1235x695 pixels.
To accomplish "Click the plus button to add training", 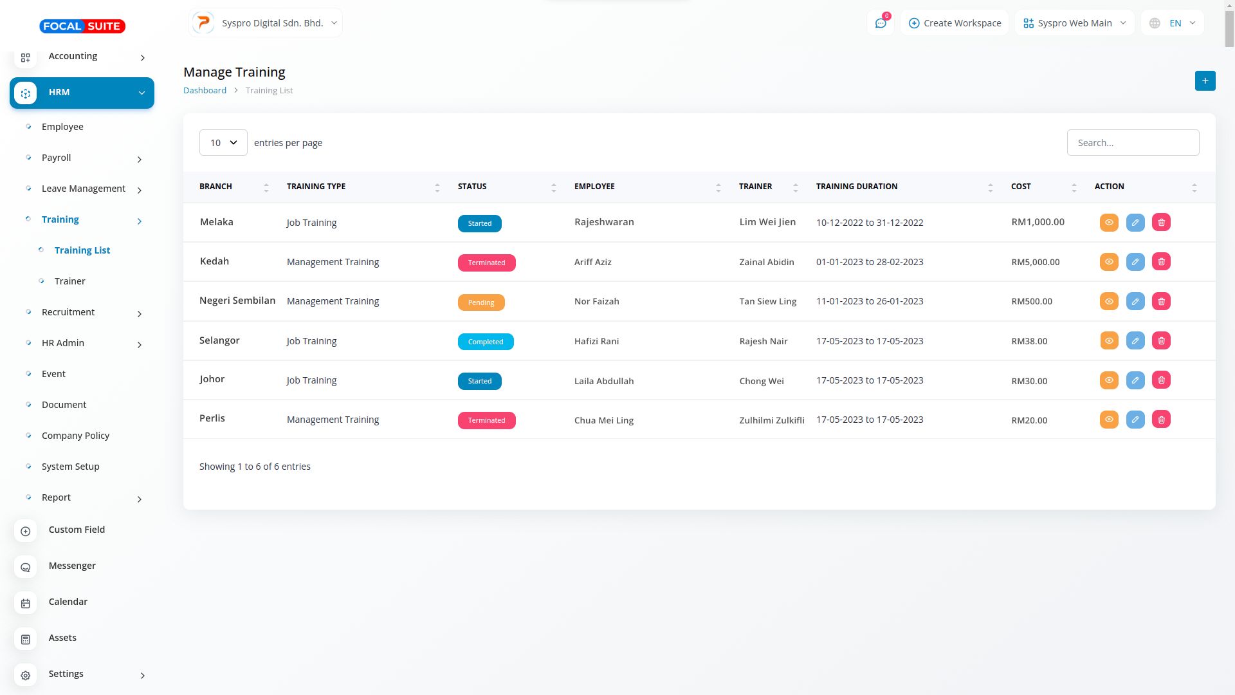I will [1205, 81].
